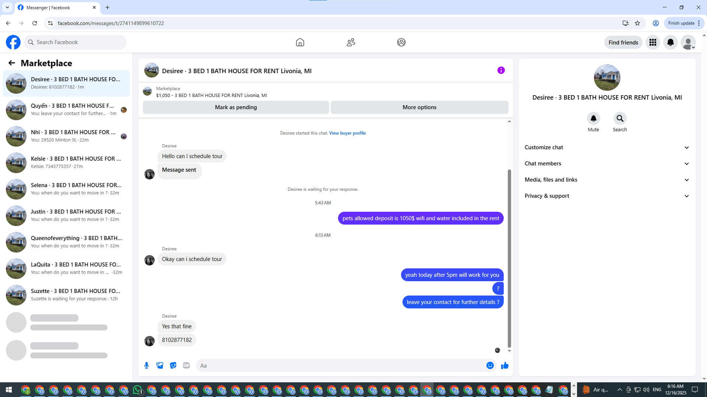
Task: Expand Media, files and links section
Action: pyautogui.click(x=607, y=180)
